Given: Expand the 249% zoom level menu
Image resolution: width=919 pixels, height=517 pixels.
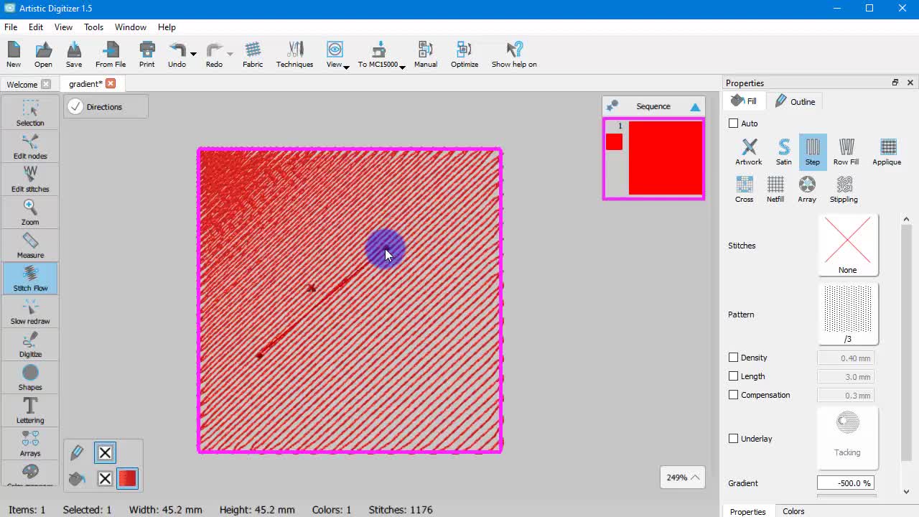Looking at the screenshot, I should (682, 478).
